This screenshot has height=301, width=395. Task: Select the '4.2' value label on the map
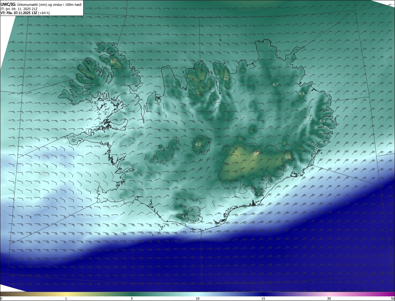click(198, 144)
